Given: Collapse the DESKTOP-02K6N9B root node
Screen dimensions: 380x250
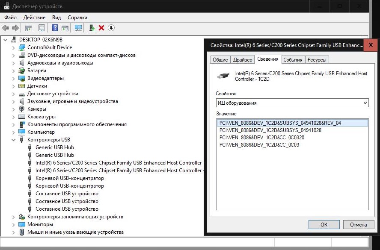Looking at the screenshot, I should (x=5, y=40).
